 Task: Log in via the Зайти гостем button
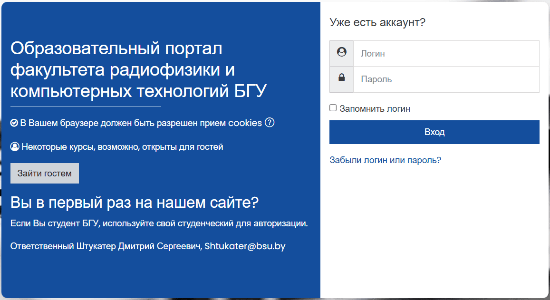pos(45,174)
